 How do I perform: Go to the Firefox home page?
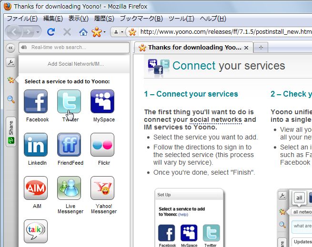tap(83, 32)
